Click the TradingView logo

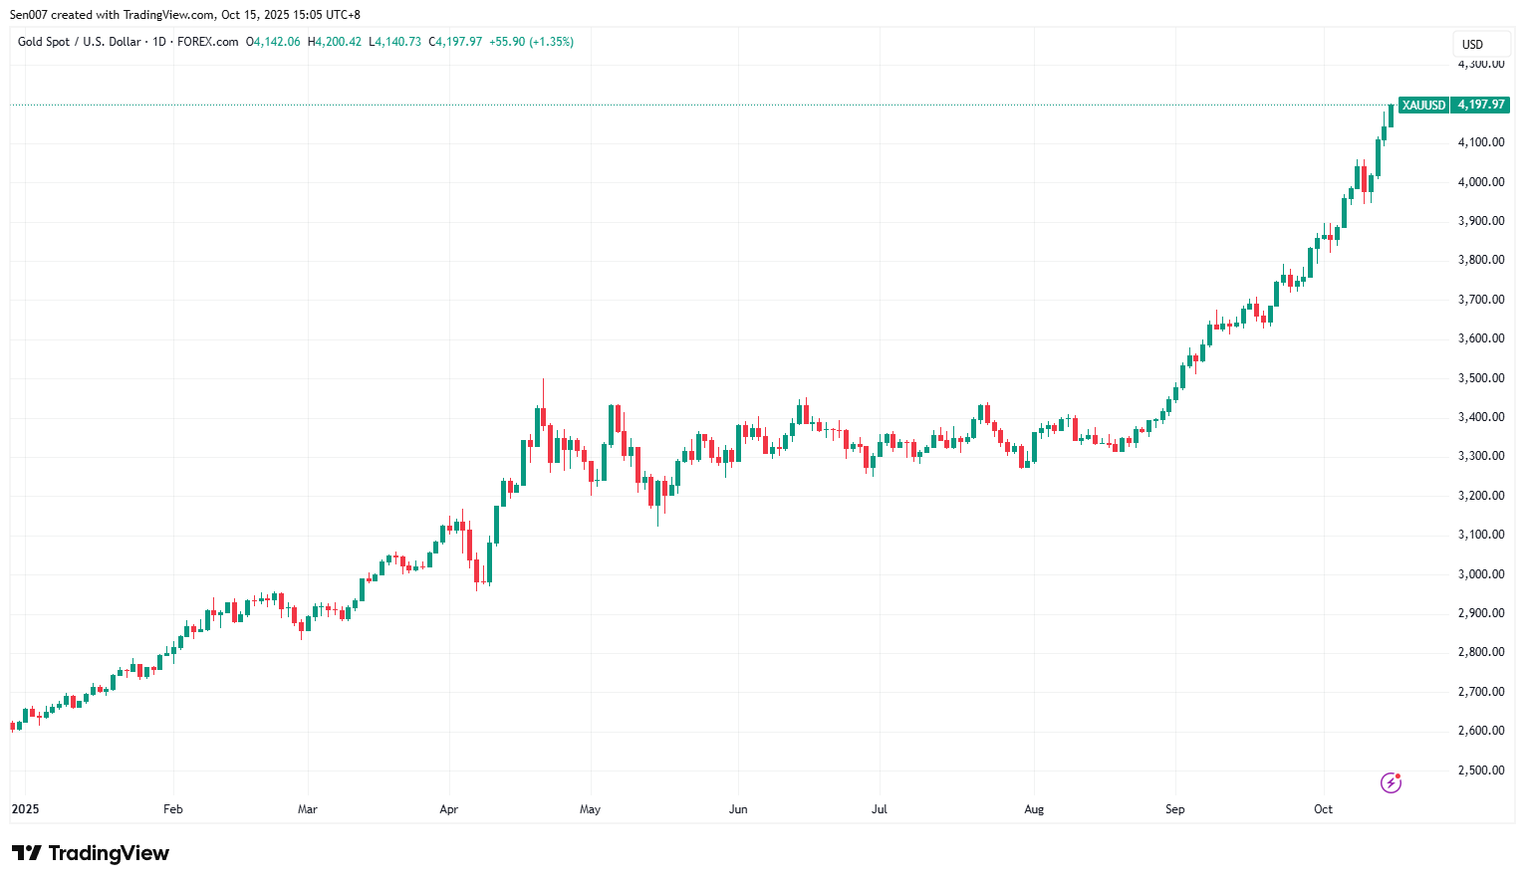(x=91, y=853)
